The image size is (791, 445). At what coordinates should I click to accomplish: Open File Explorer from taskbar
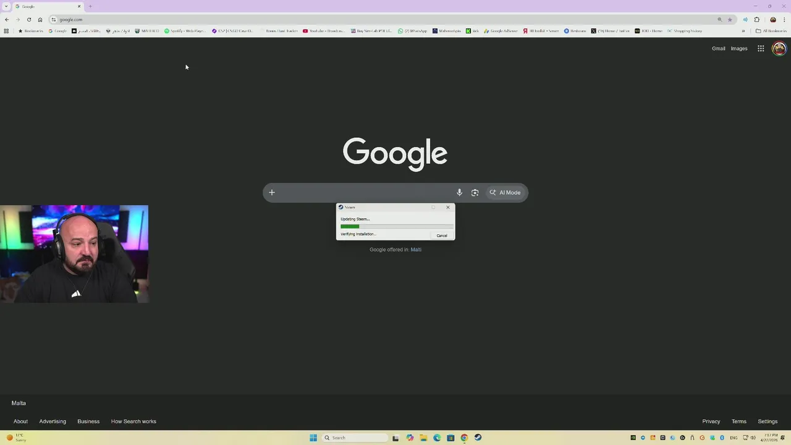[423, 438]
